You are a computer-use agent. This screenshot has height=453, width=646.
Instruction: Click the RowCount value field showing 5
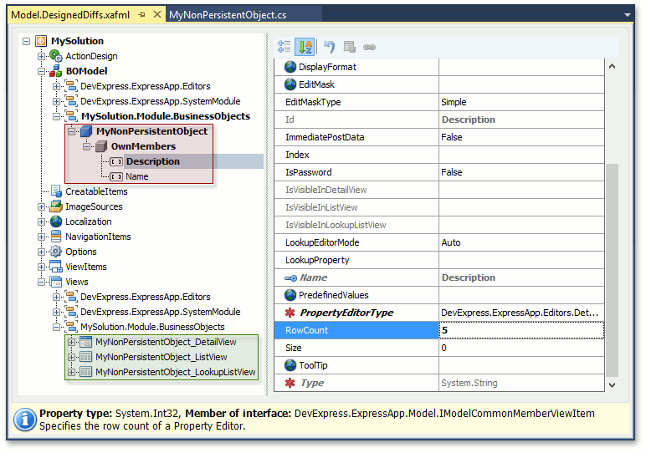click(519, 330)
